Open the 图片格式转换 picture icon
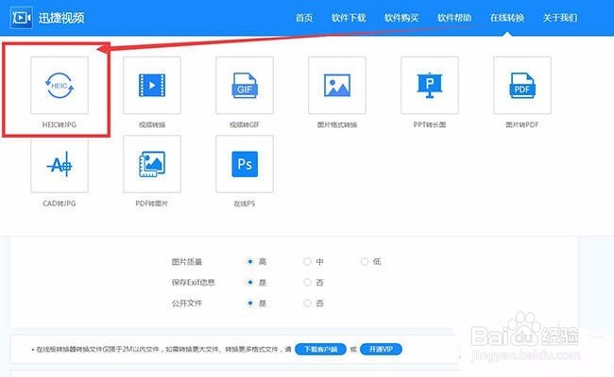 pos(337,85)
